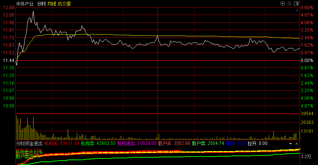Viewport: 318px width, 165px height.
Task: Open the indicator panel dropdown arrow
Action: [290, 144]
